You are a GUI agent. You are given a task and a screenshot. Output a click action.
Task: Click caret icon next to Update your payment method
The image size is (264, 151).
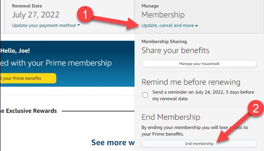pos(78,25)
